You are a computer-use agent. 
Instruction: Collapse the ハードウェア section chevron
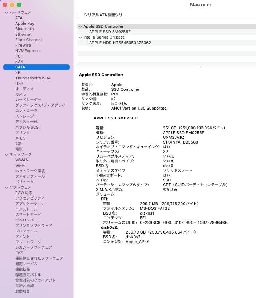pyautogui.click(x=7, y=12)
